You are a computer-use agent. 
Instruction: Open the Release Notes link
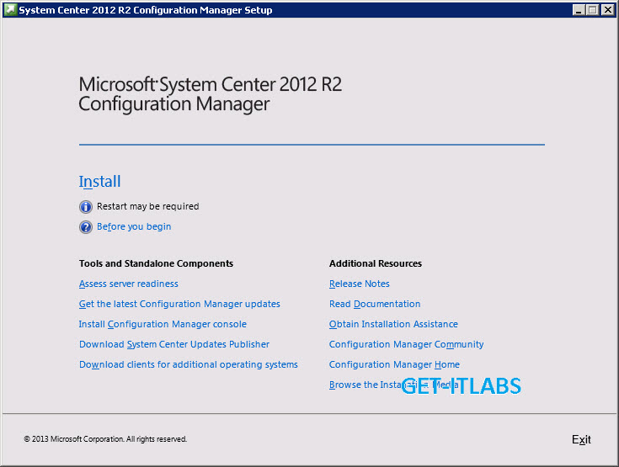coord(360,284)
